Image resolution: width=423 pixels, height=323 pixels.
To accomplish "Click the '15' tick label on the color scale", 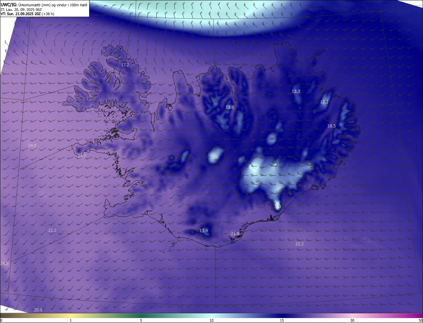I will point(282,321).
